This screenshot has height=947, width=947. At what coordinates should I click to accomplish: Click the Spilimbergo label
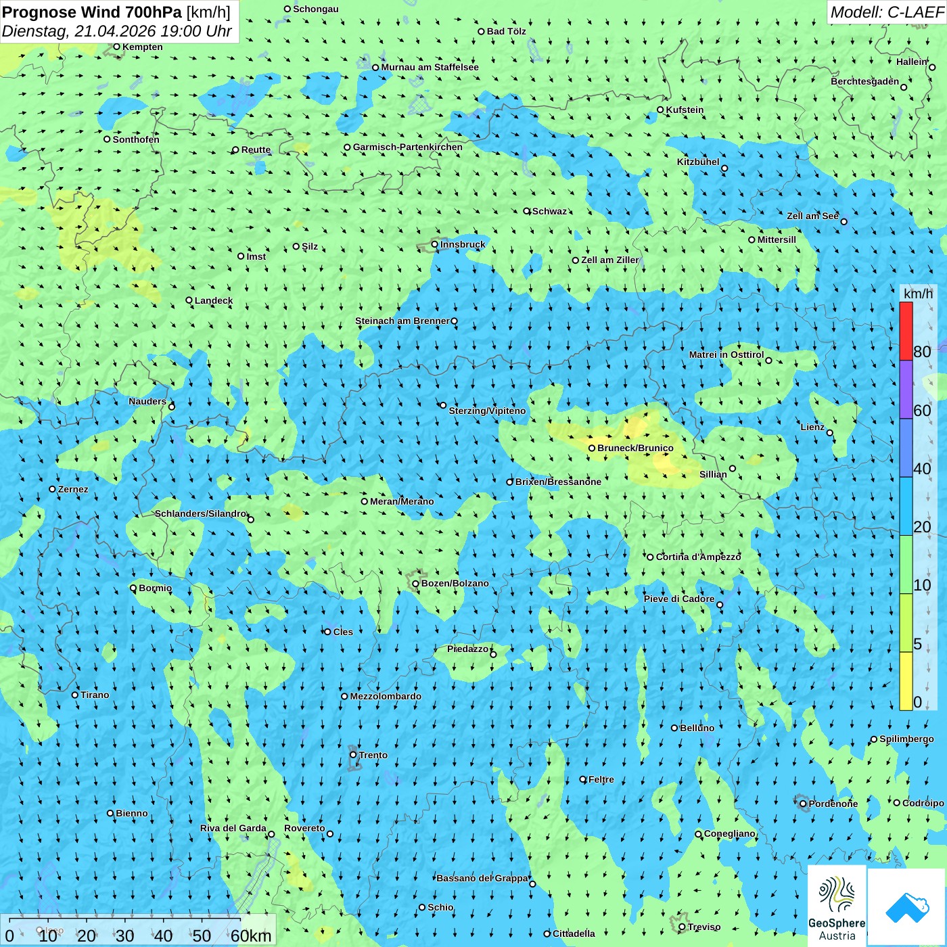coord(906,739)
